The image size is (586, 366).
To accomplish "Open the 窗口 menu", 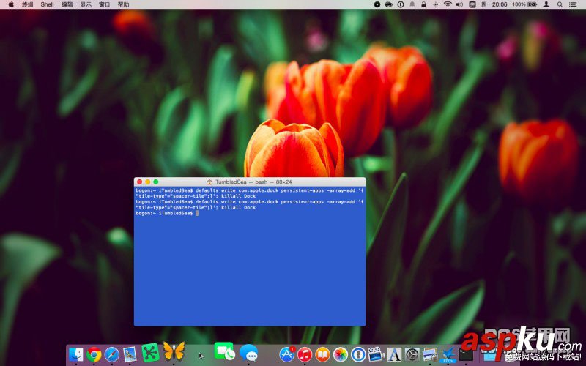I will [x=105, y=4].
